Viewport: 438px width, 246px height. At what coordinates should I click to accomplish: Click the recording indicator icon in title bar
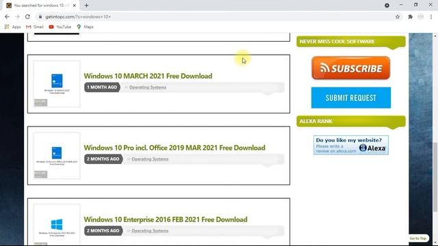pos(387,5)
